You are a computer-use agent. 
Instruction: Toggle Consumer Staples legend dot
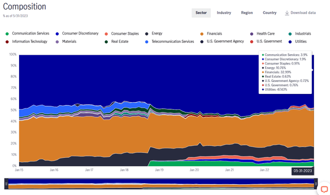pos(106,34)
